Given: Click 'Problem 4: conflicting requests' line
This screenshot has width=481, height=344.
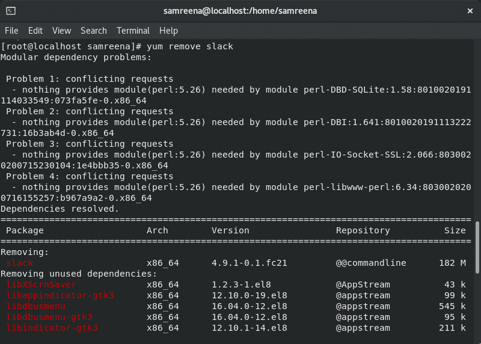Looking at the screenshot, I should (x=90, y=176).
